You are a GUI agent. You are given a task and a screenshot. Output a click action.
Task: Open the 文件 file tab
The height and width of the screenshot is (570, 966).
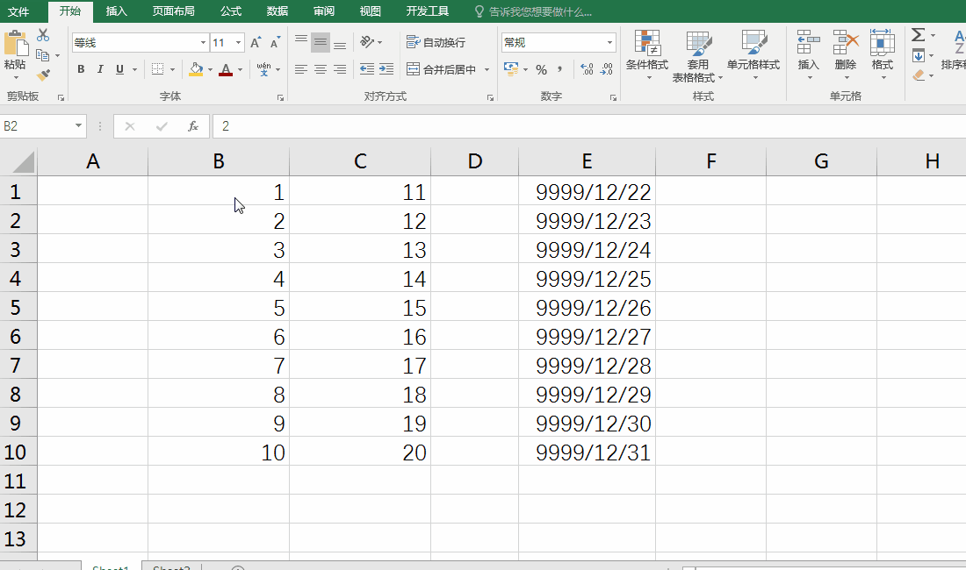pos(18,11)
